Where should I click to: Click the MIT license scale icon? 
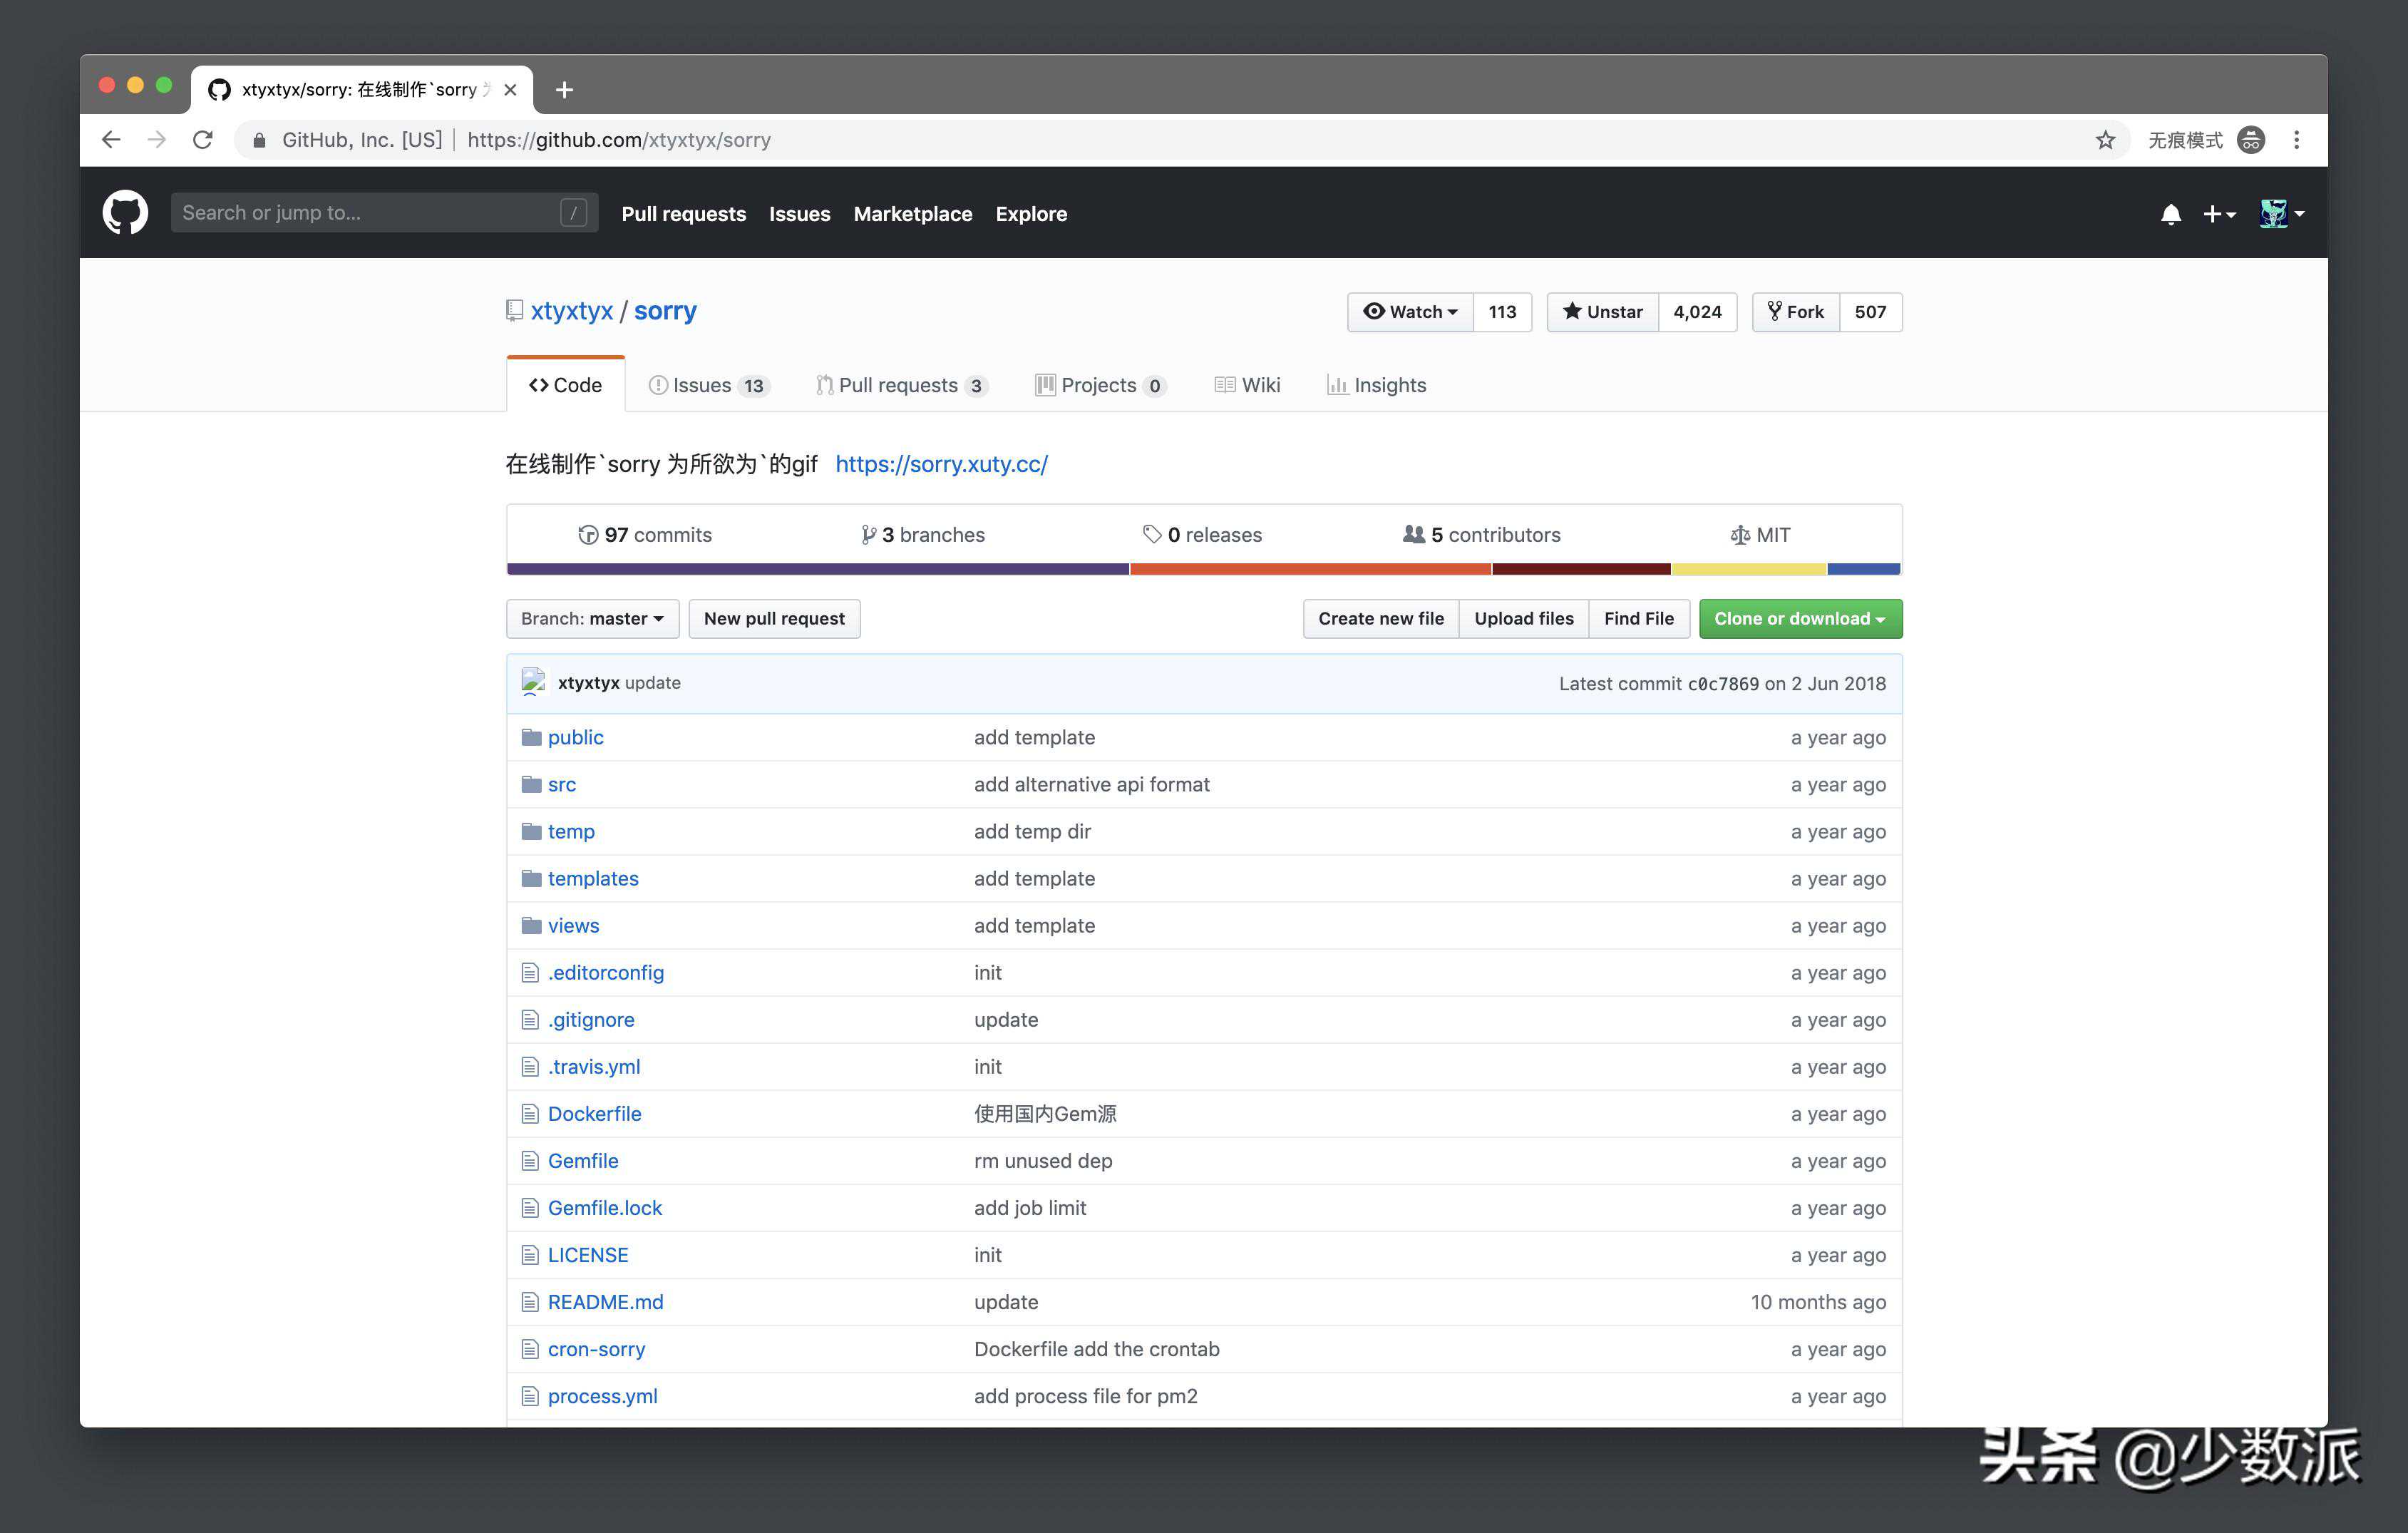tap(1739, 535)
